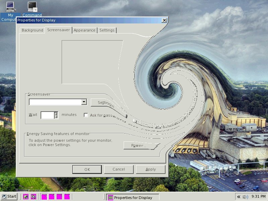Open the Start menu
The width and height of the screenshot is (268, 201).
point(9,197)
